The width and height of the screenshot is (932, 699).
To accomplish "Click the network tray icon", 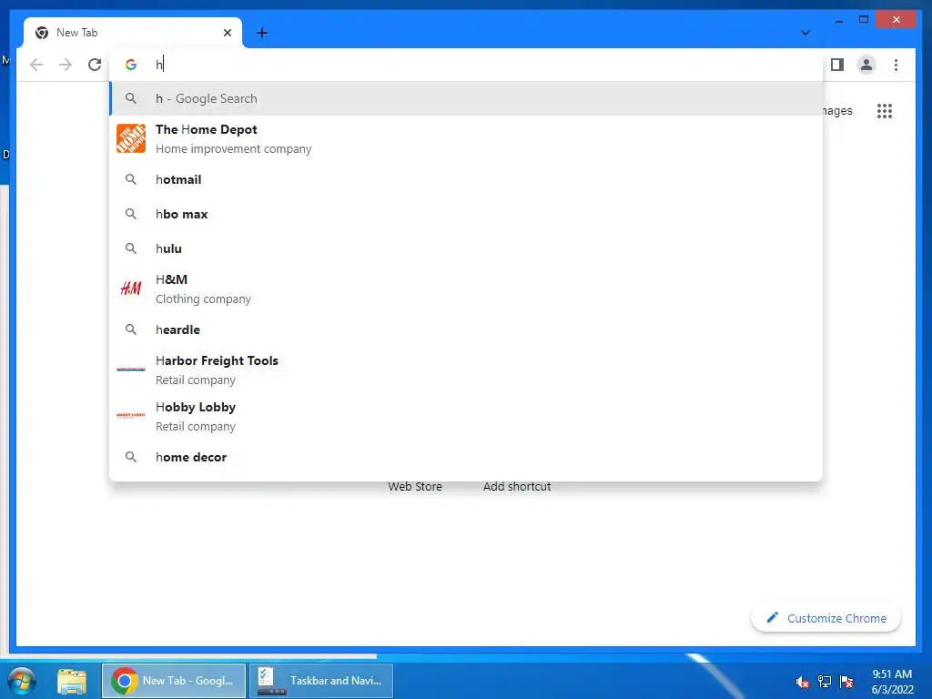I will coord(825,682).
